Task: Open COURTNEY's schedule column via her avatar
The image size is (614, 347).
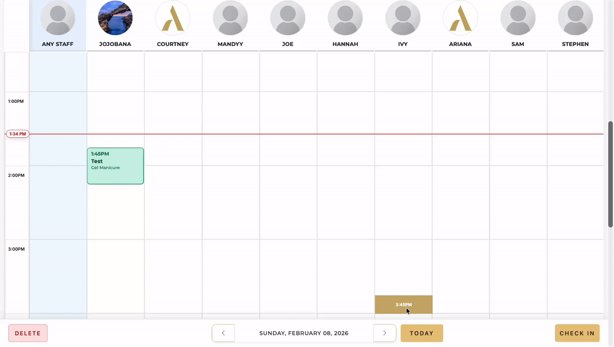Action: (173, 18)
